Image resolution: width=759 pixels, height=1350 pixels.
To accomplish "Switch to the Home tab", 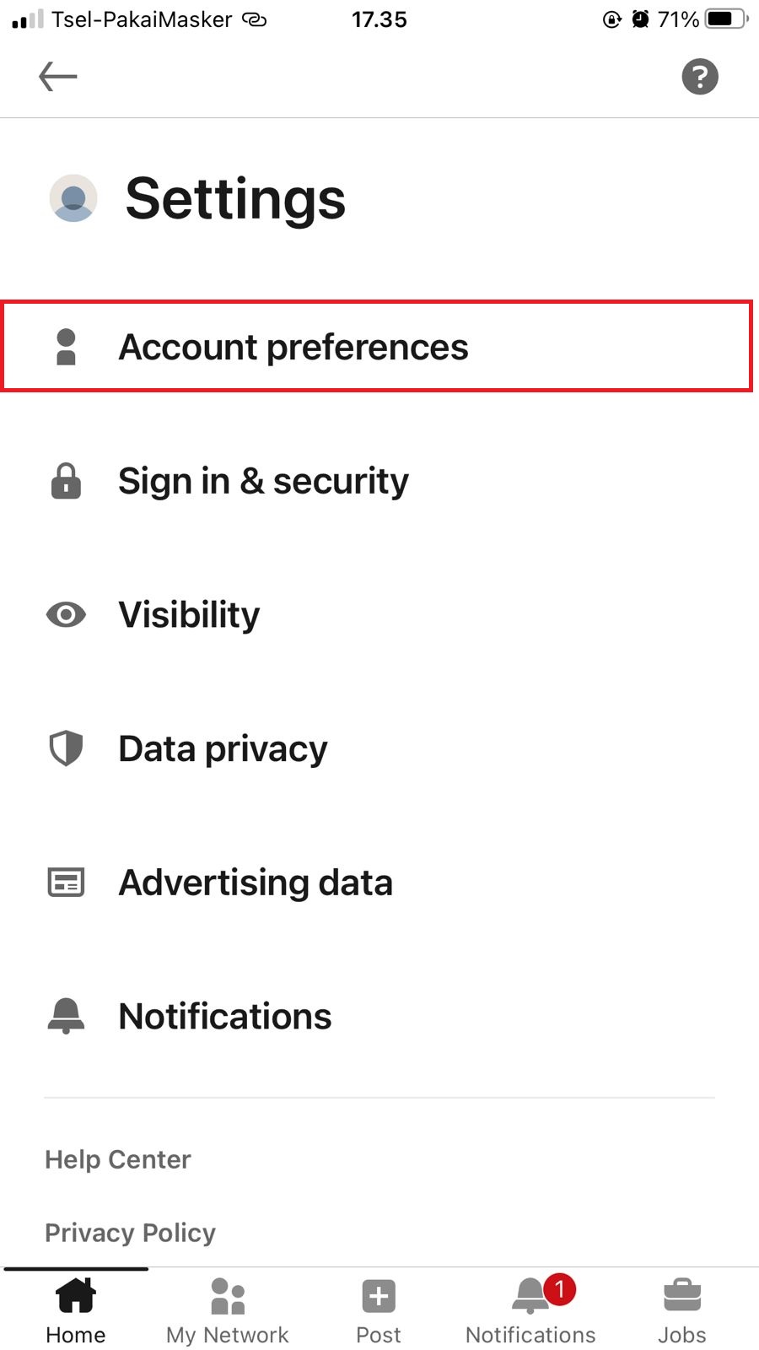I will (76, 1311).
